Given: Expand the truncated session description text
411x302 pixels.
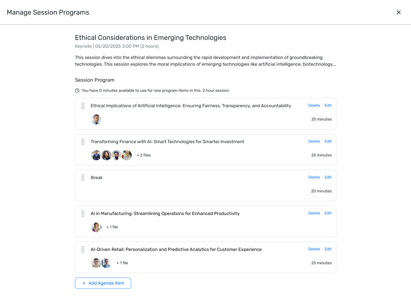Looking at the screenshot, I should click(335, 64).
